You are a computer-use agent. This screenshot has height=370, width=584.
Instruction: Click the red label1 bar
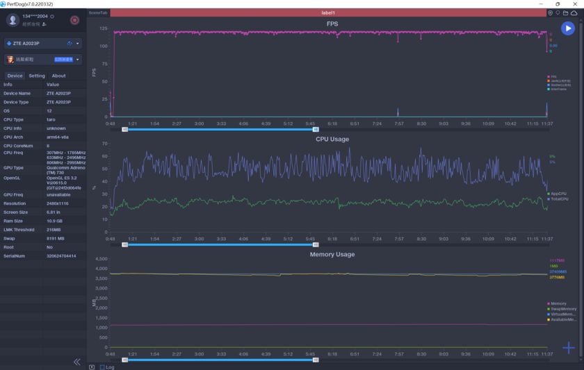click(328, 12)
